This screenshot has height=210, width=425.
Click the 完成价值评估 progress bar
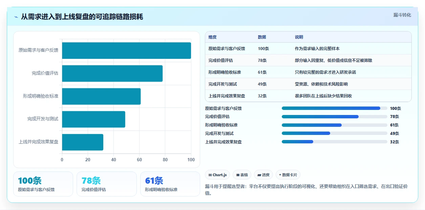[x=335, y=117]
